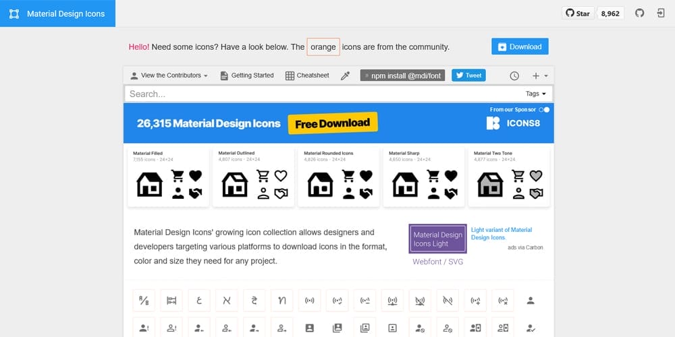Select the Arabic abjad letter icon

[x=199, y=301]
